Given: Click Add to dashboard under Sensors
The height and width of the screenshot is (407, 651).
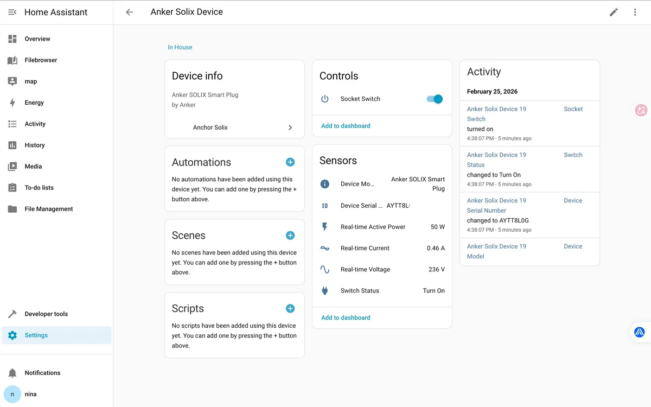Looking at the screenshot, I should pos(346,317).
